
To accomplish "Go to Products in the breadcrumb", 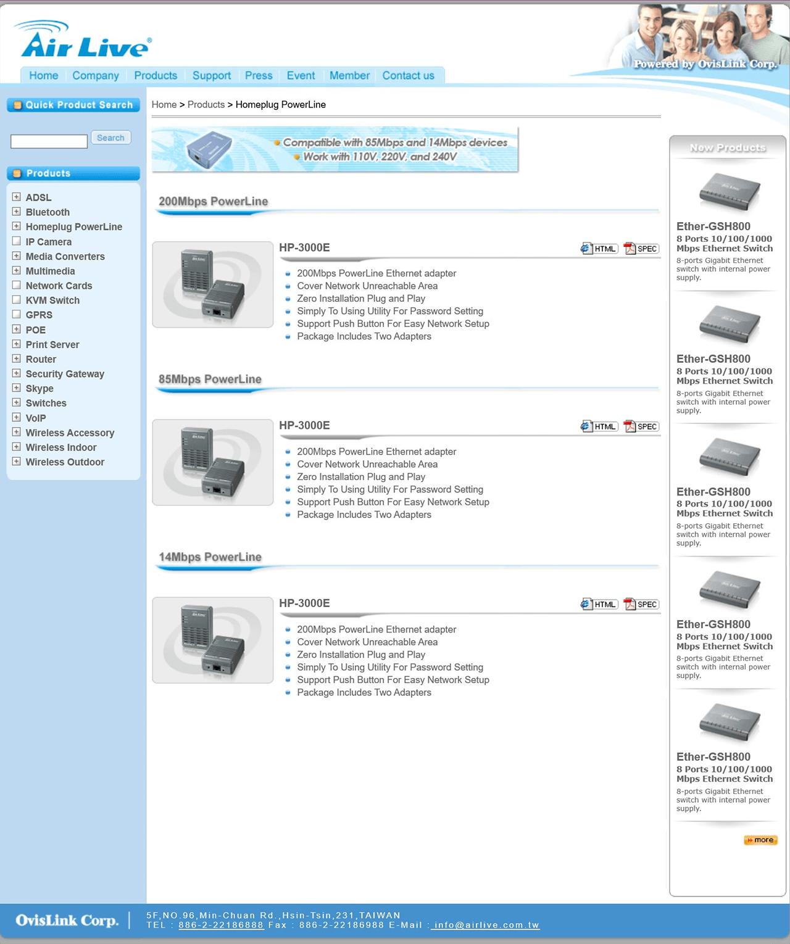I will click(x=206, y=105).
